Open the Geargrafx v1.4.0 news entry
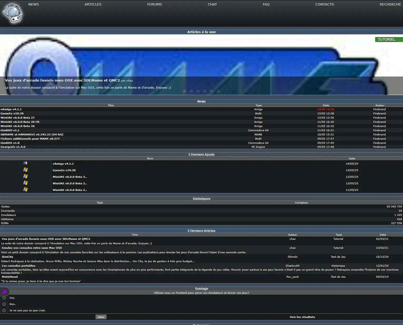Image resolution: width=403 pixels, height=325 pixels. (13, 147)
